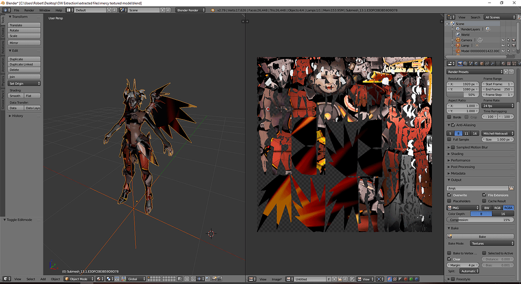Open the Texture checker tab icon
The width and height of the screenshot is (521, 284).
tap(509, 64)
